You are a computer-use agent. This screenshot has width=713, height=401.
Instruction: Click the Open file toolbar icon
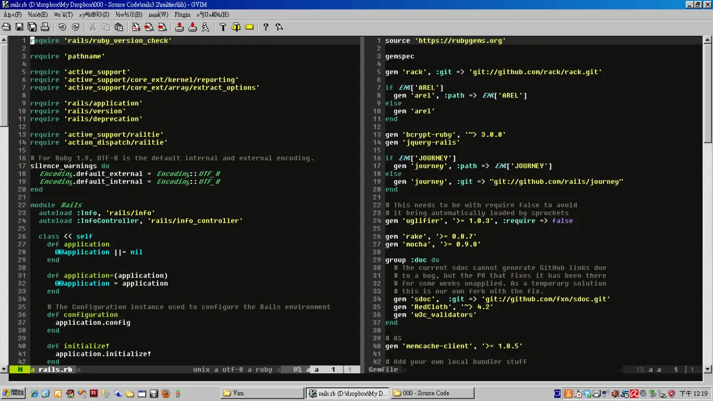coord(6,27)
